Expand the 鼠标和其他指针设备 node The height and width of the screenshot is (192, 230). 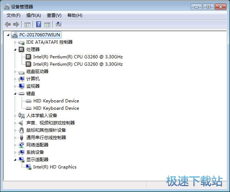click(x=15, y=130)
